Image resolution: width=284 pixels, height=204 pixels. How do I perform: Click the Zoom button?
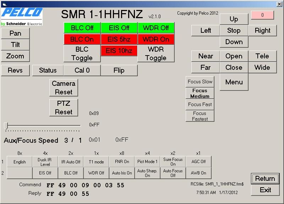pos(15,56)
